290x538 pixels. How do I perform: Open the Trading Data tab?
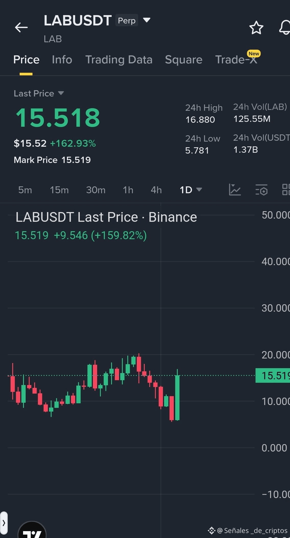point(119,60)
